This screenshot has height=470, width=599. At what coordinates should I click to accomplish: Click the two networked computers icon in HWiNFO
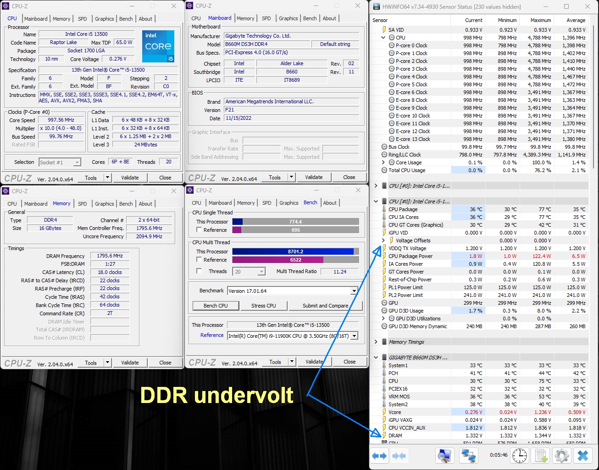(468, 456)
